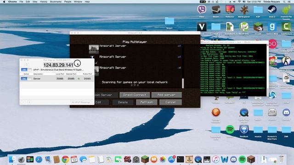
Task: Open the Spigot folder on the desktop
Action: (170, 21)
